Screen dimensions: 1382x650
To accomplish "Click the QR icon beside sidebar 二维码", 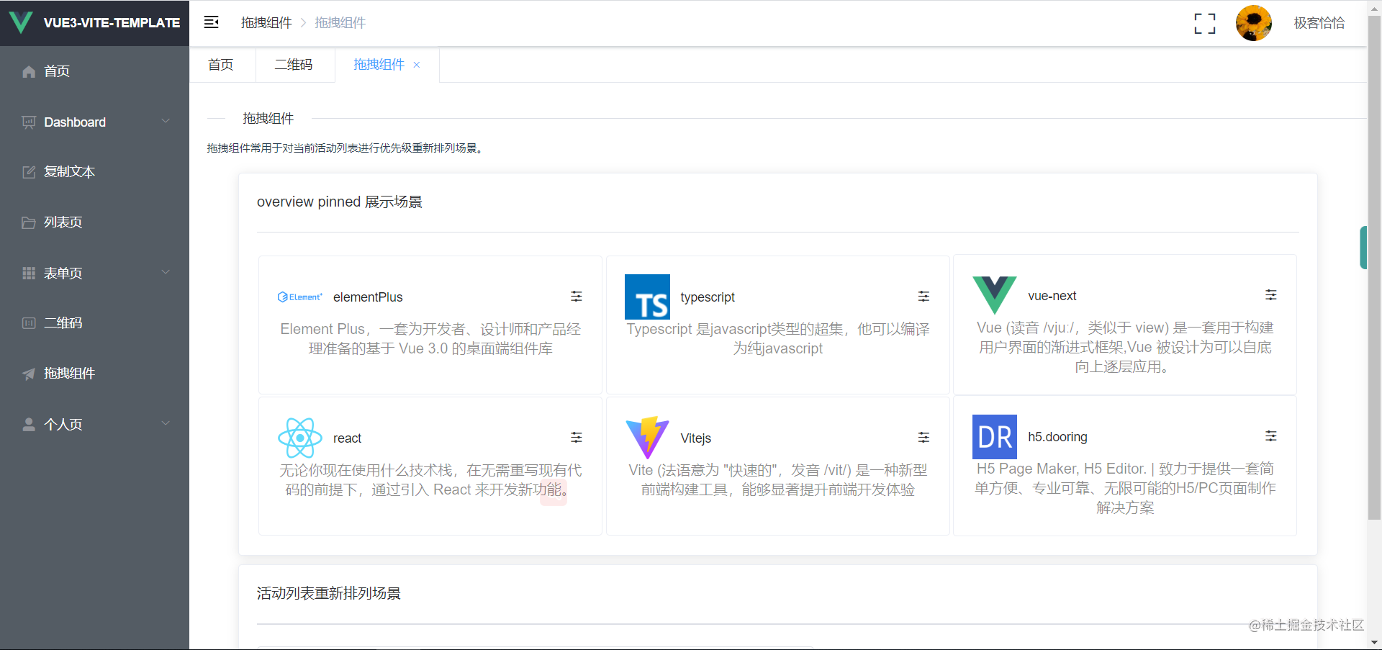I will tap(29, 323).
